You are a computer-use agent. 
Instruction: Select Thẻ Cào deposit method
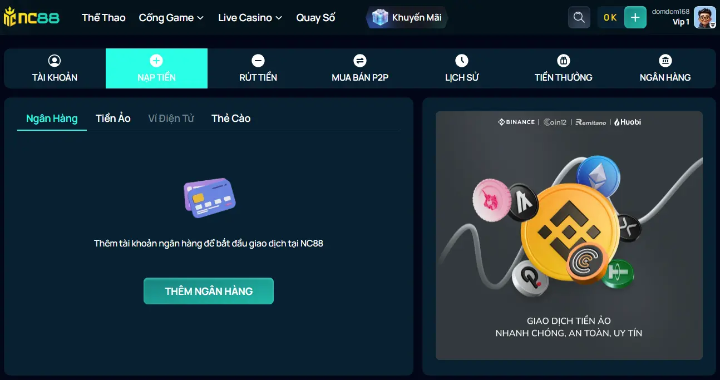pos(231,118)
